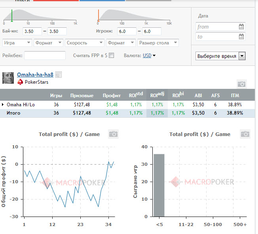
Task: Sort by the ITM column header
Action: (235, 96)
